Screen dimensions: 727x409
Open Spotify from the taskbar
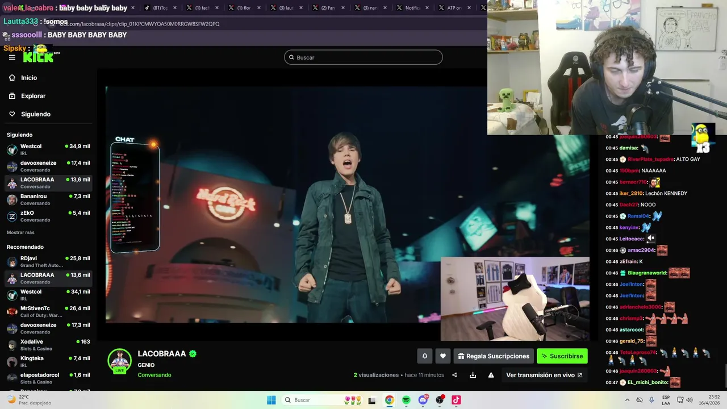click(406, 400)
